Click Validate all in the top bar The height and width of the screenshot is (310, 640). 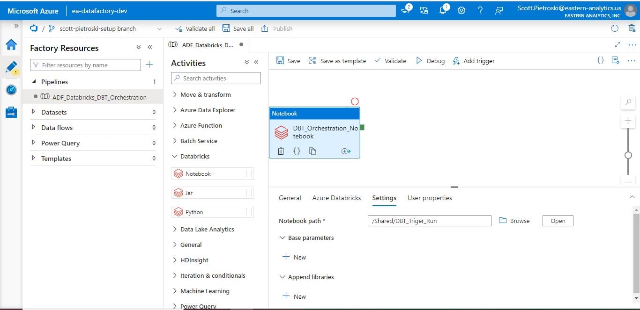tap(195, 29)
